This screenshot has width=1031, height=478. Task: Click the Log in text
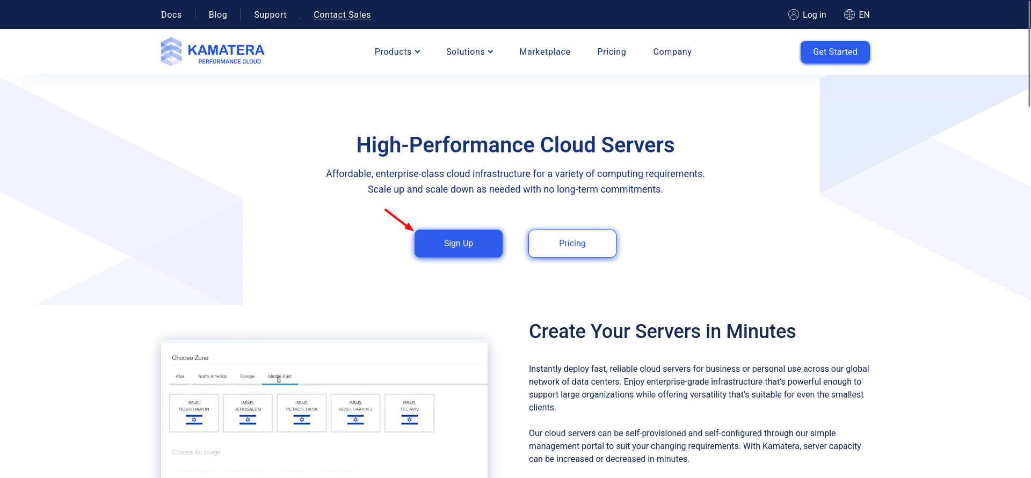tap(814, 14)
